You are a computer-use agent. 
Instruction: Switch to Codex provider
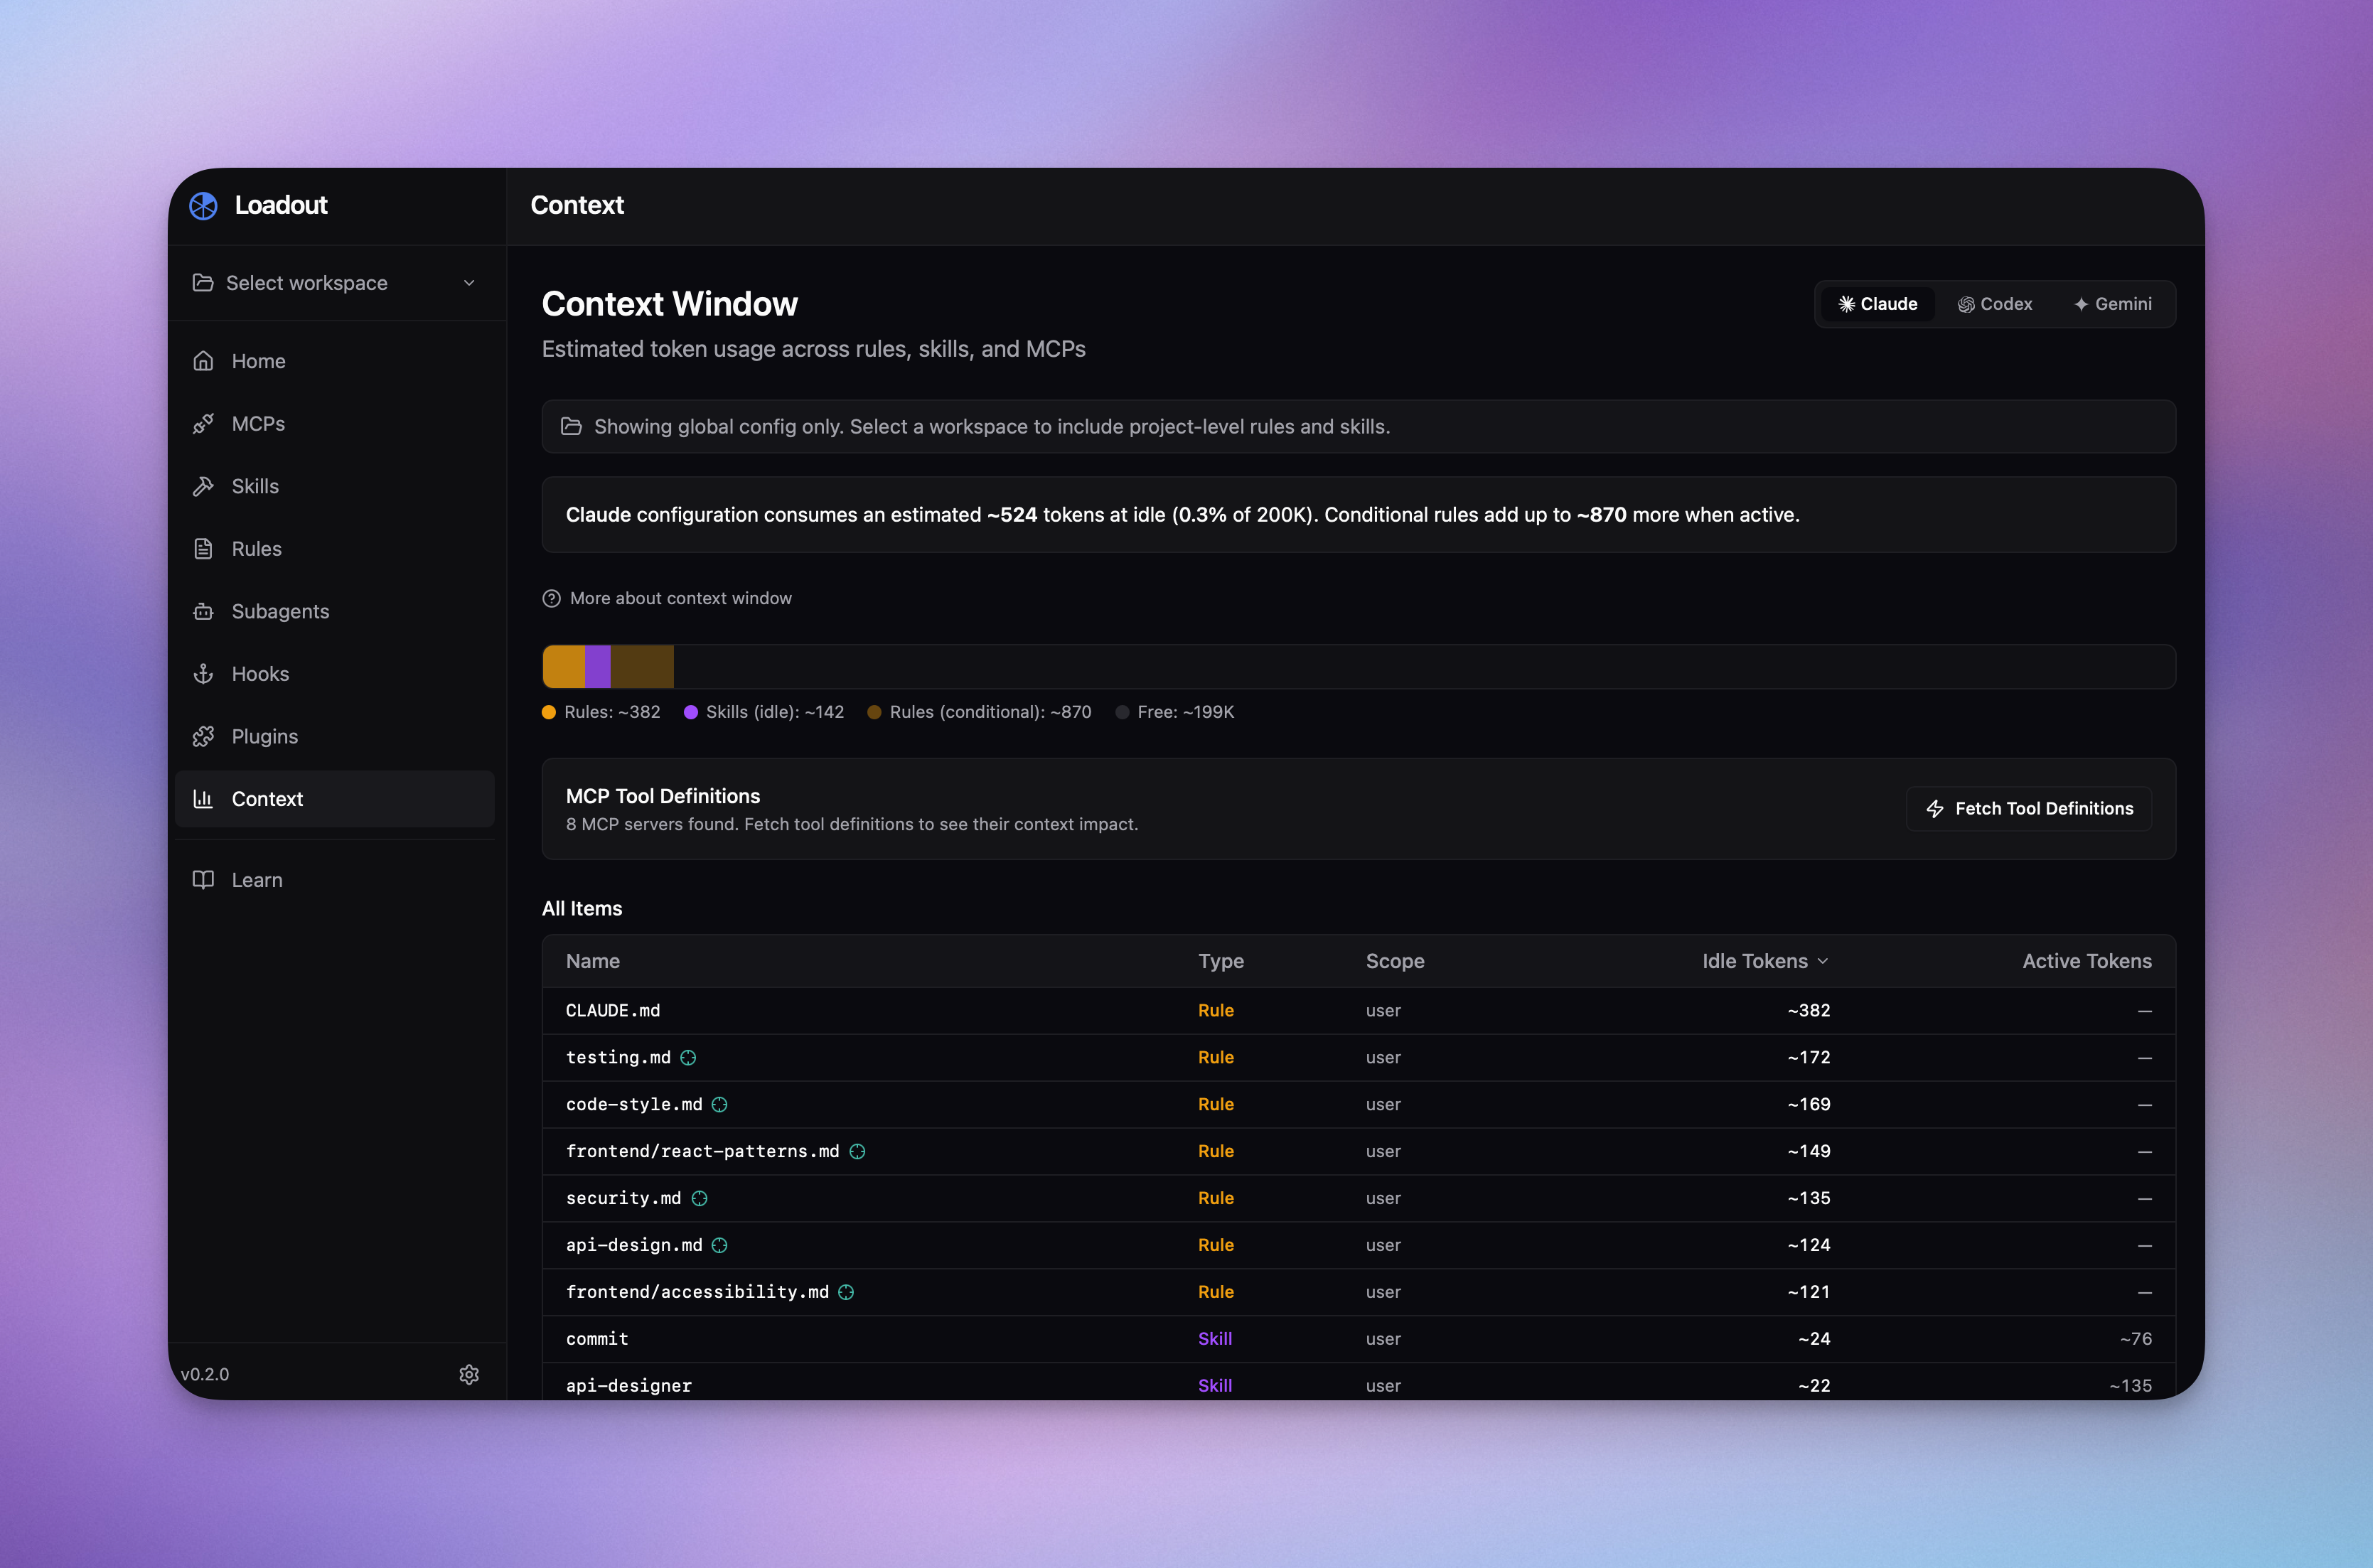tap(1995, 304)
